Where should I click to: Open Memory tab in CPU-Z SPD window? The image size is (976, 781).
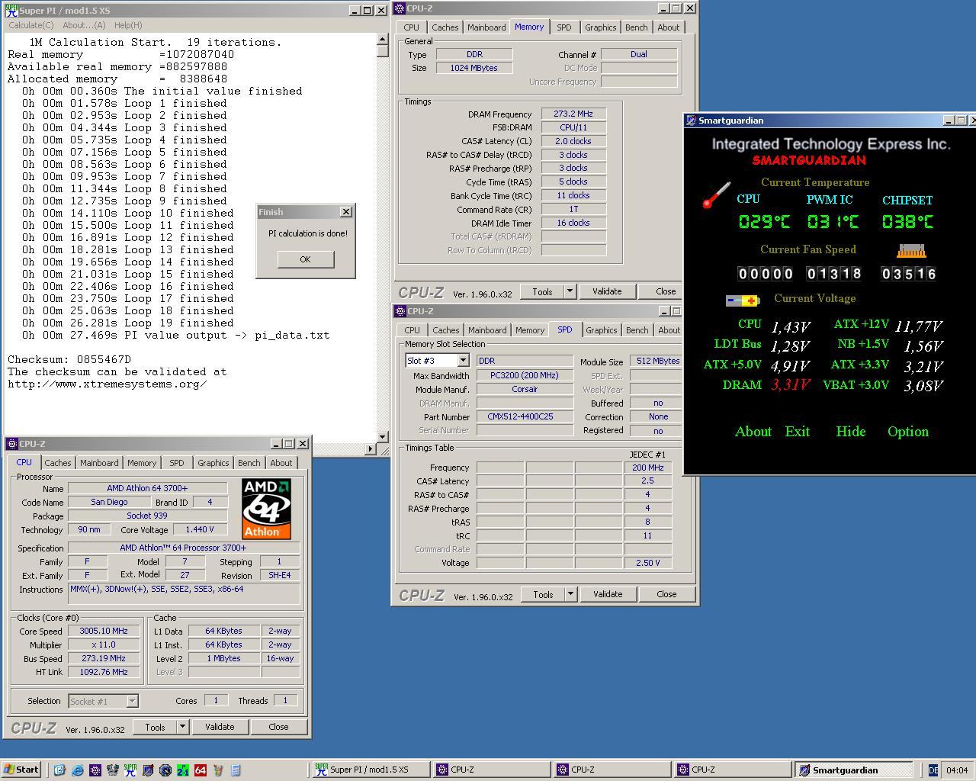(x=530, y=330)
